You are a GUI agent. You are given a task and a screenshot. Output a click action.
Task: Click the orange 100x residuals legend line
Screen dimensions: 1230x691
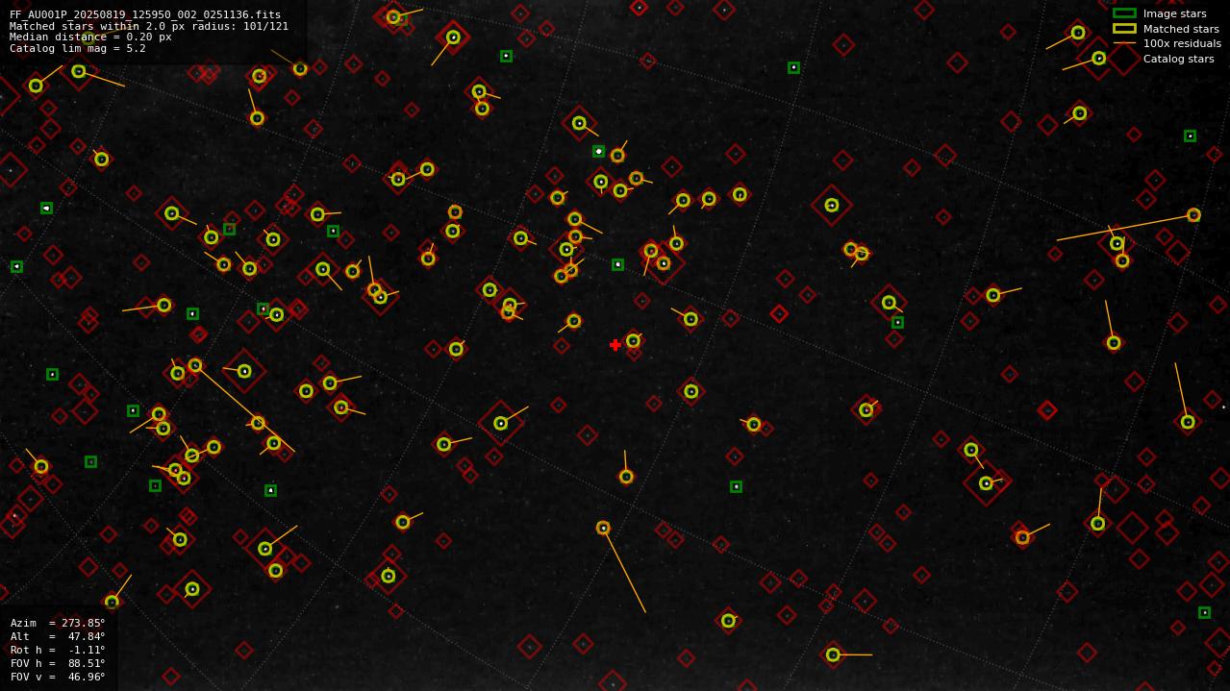1124,43
